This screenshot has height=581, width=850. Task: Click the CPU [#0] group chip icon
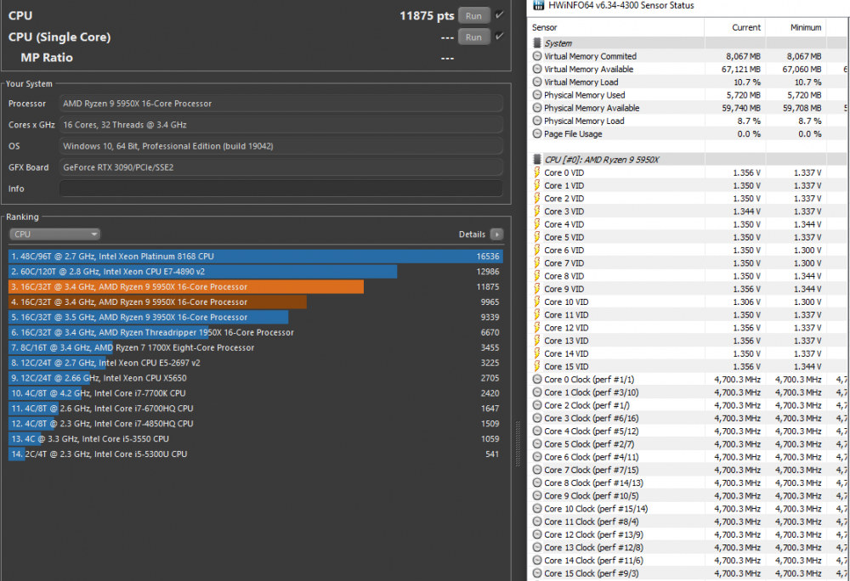tap(537, 159)
